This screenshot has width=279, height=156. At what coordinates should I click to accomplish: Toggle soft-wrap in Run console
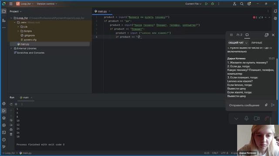point(11,120)
